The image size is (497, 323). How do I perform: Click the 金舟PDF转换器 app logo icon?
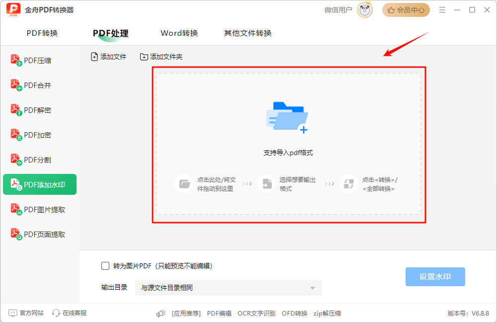pyautogui.click(x=13, y=10)
